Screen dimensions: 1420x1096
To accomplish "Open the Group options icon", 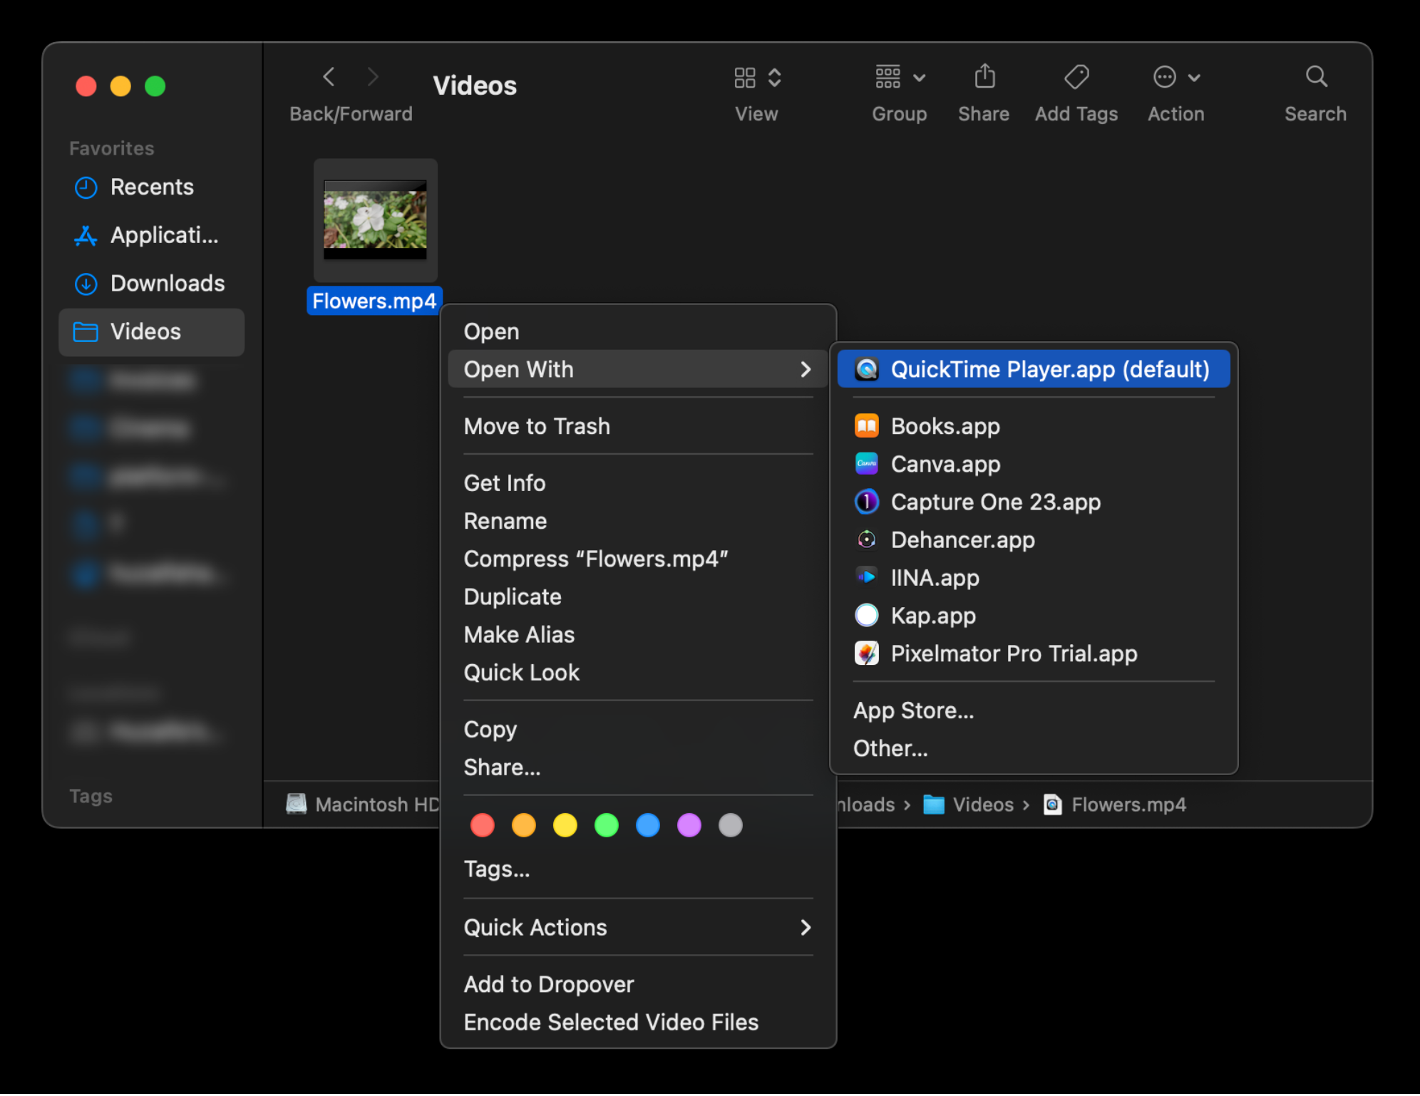I will [888, 77].
